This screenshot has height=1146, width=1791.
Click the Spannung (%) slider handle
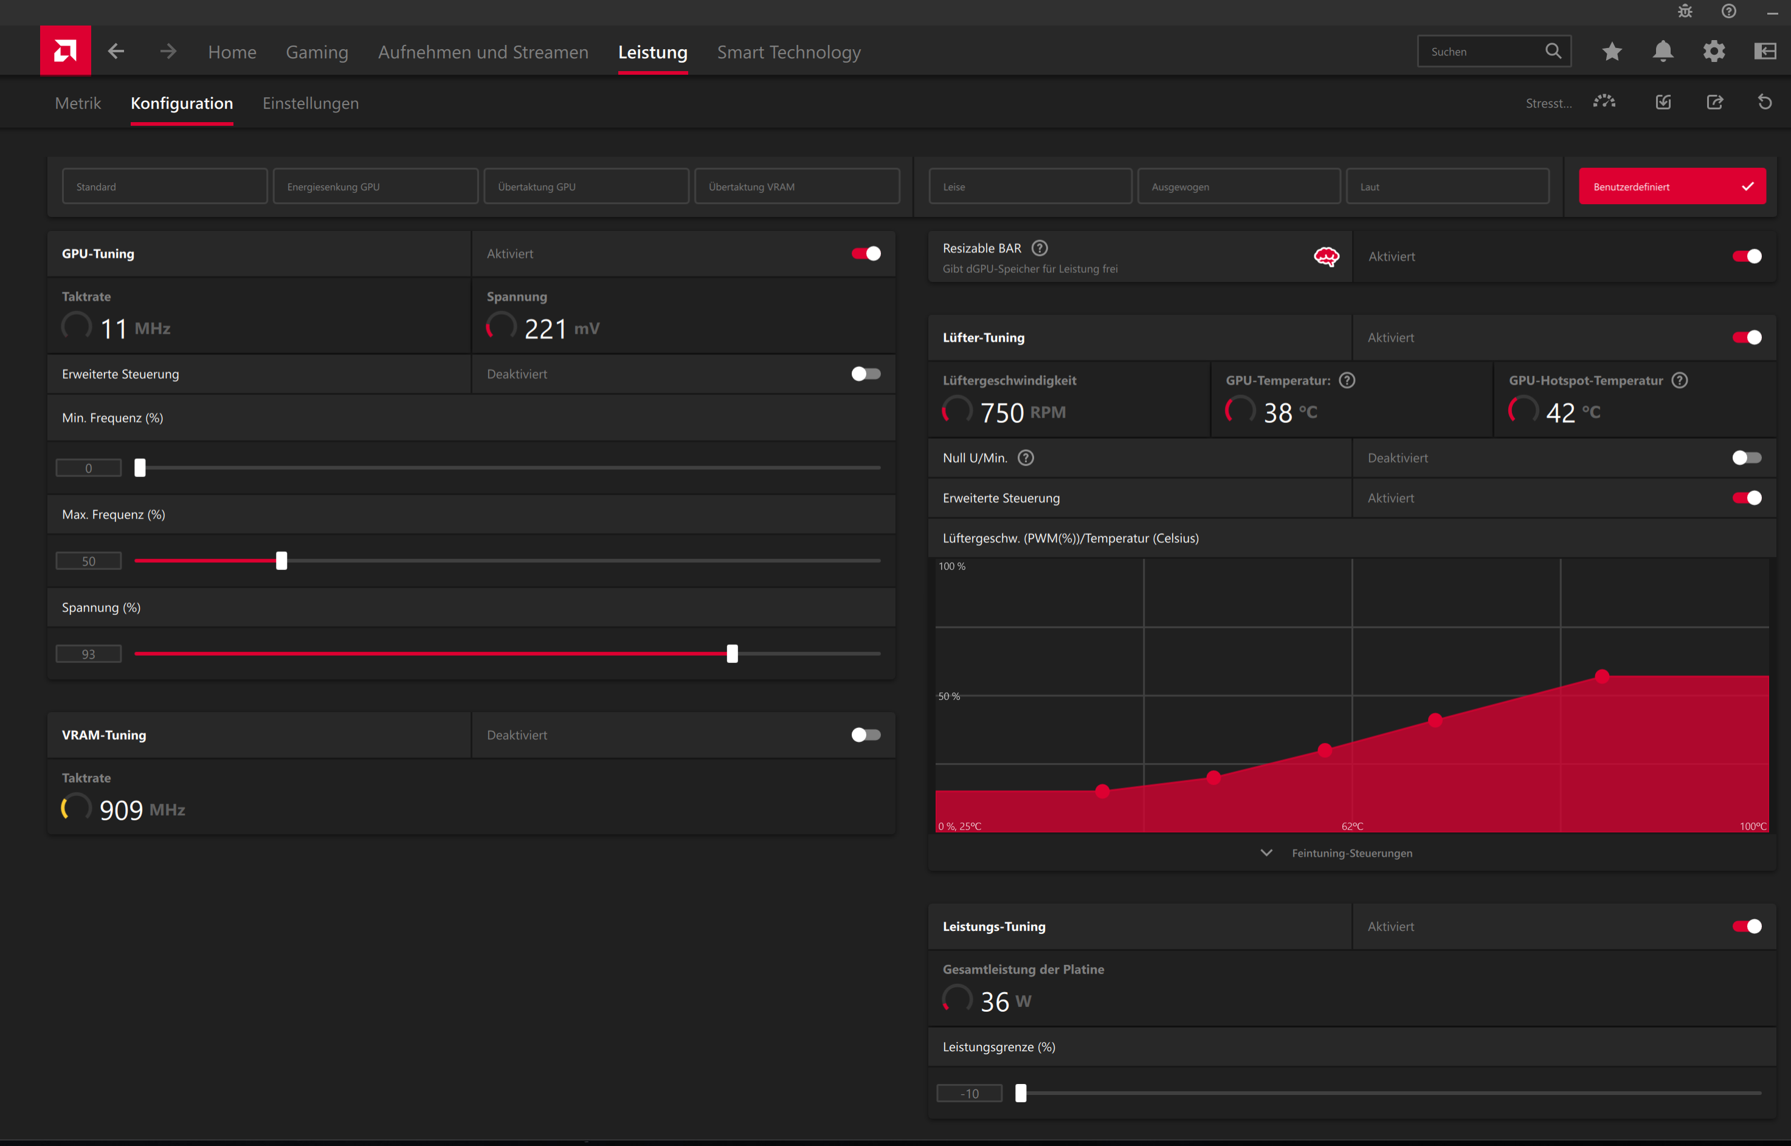click(x=732, y=653)
